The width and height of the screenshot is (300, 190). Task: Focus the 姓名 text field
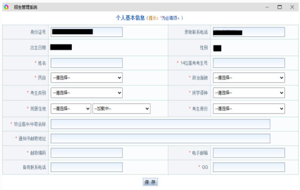point(87,63)
